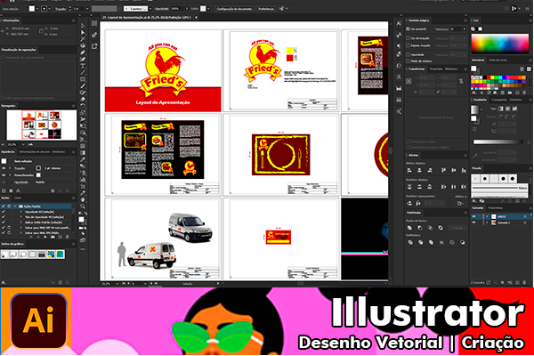Open zoom level dropdown in status bar
This screenshot has height=356, width=534.
click(x=117, y=283)
